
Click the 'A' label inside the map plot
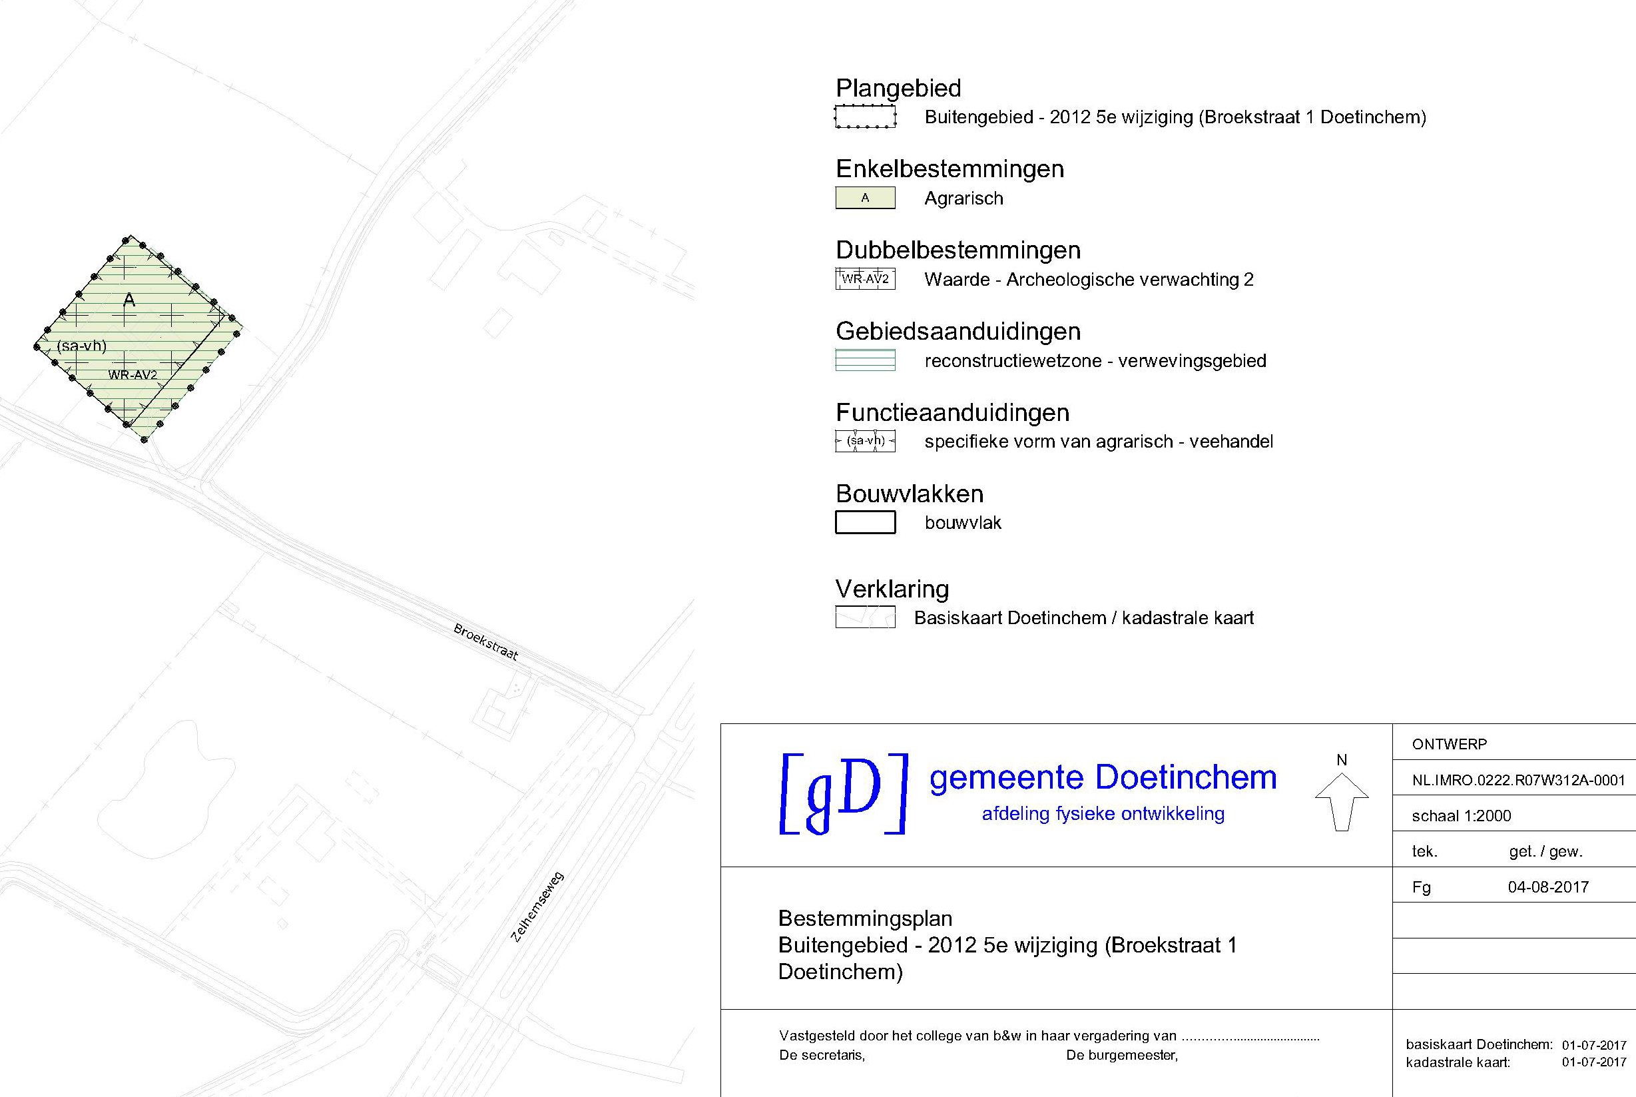tap(129, 300)
